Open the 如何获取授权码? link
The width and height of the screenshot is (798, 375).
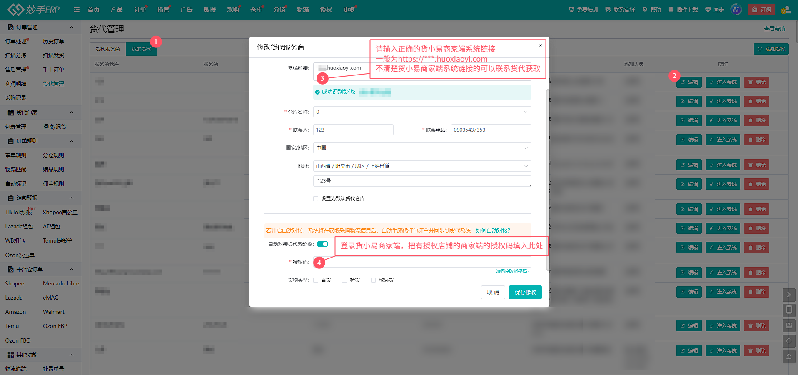[x=512, y=271]
